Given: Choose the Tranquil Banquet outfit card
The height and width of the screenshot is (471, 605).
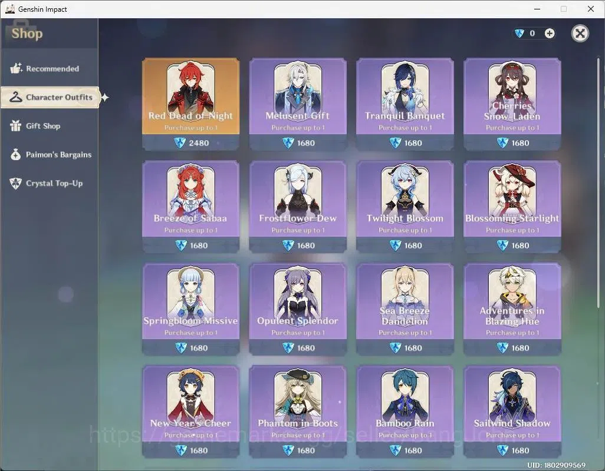Looking at the screenshot, I should point(405,104).
